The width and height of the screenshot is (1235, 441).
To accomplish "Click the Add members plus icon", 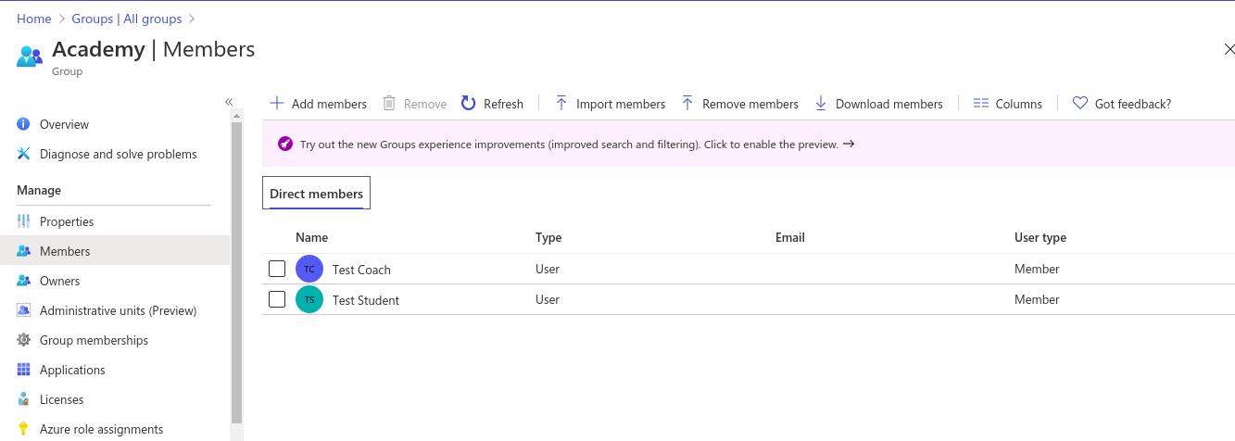I will (276, 104).
